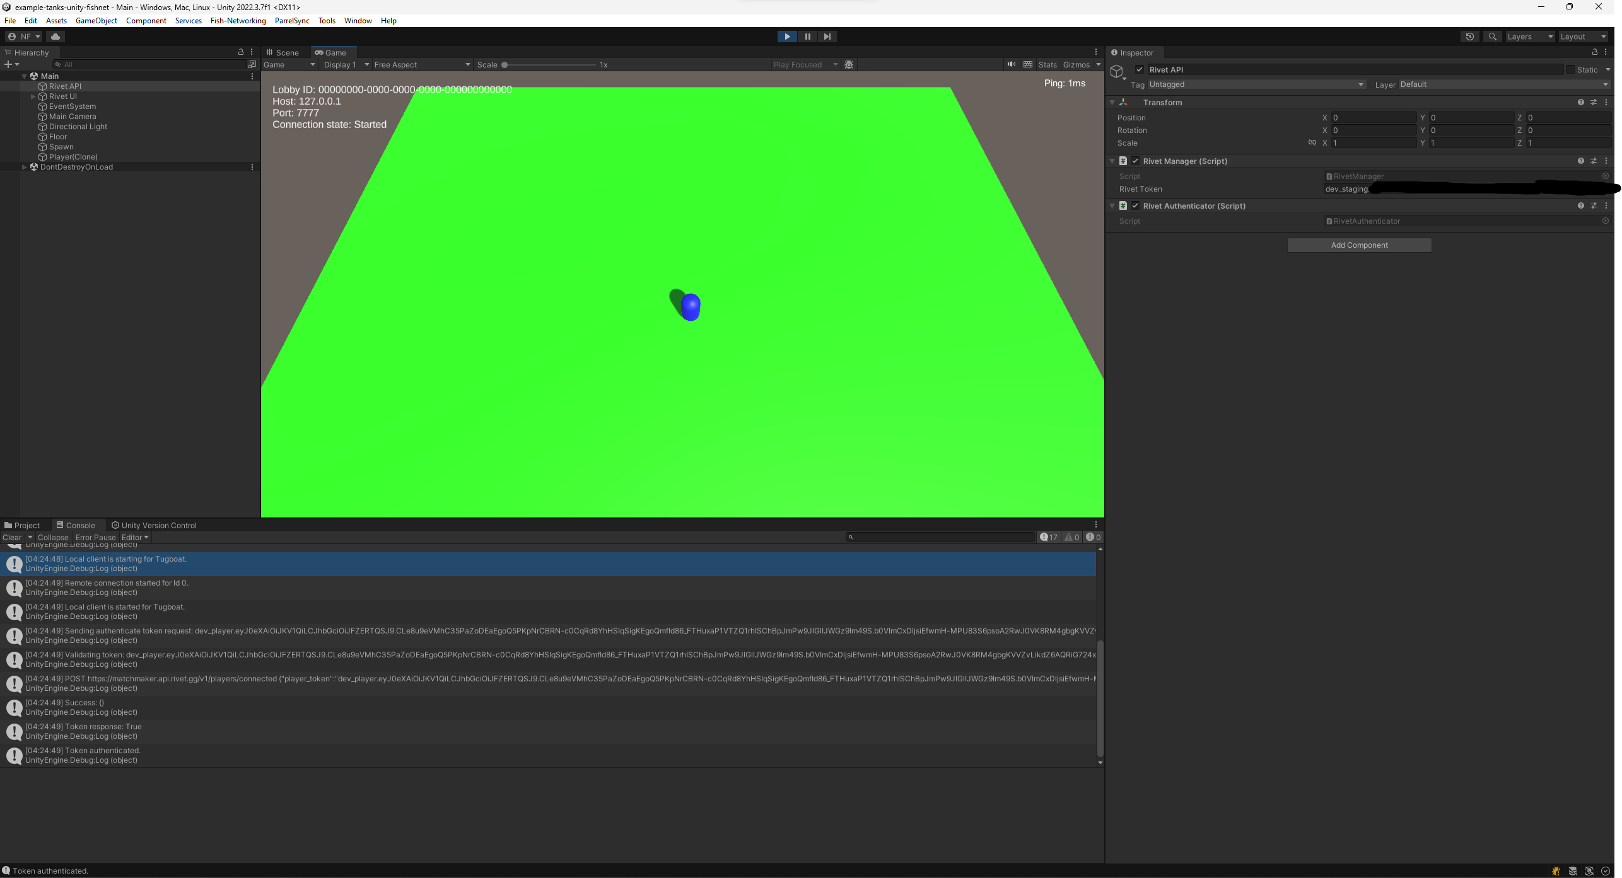Expand the Main hierarchy group
The image size is (1622, 878).
[x=24, y=76]
